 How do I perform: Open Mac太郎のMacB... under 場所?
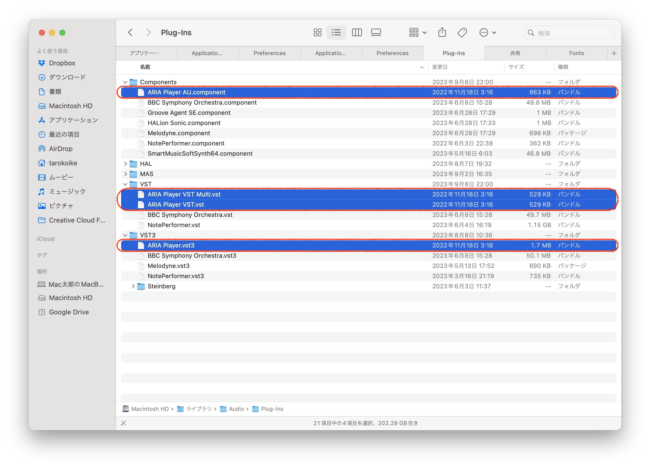point(71,285)
